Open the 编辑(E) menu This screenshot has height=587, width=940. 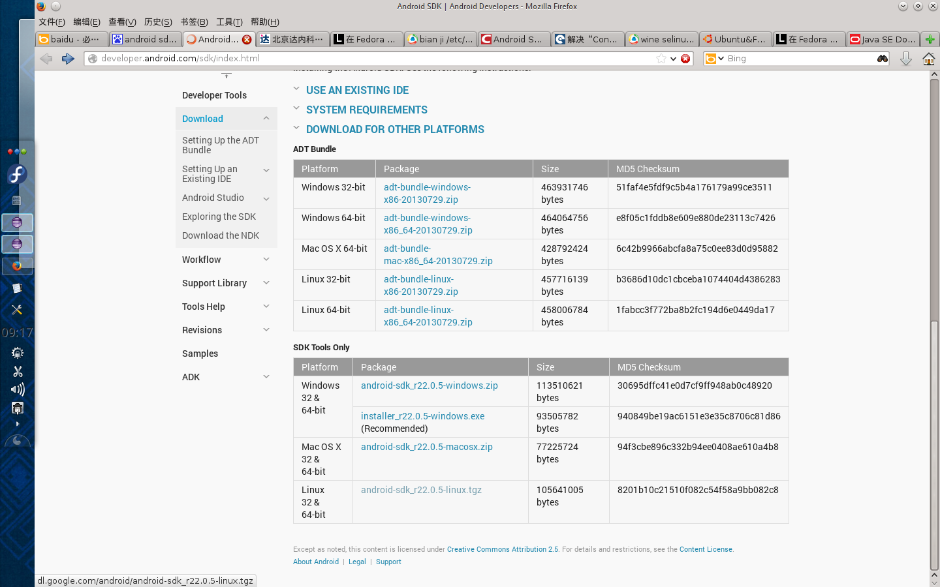87,22
